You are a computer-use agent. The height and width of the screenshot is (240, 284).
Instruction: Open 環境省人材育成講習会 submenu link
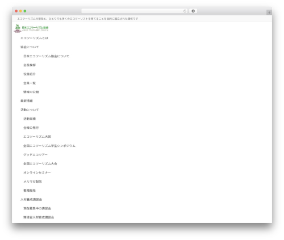click(39, 217)
